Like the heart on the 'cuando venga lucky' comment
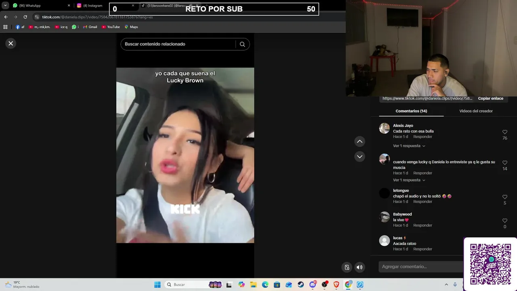This screenshot has height=291, width=517. pos(504,163)
